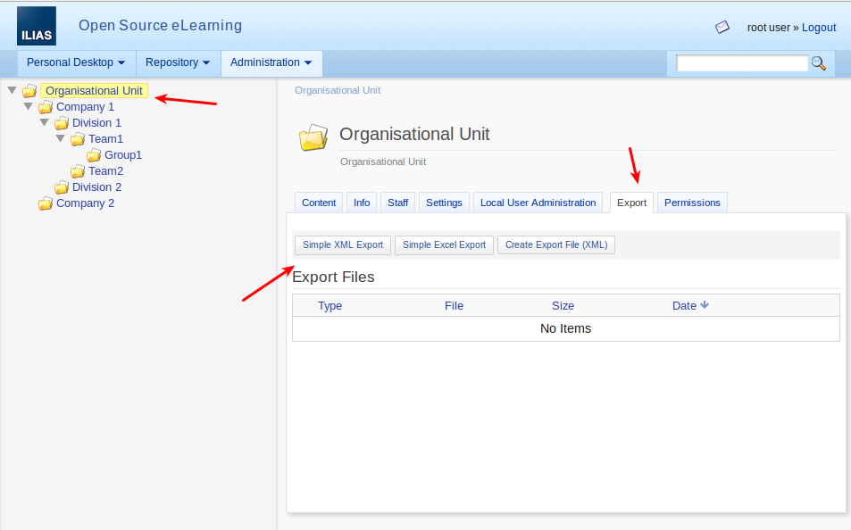Collapse the Division 1 tree node

[44, 122]
